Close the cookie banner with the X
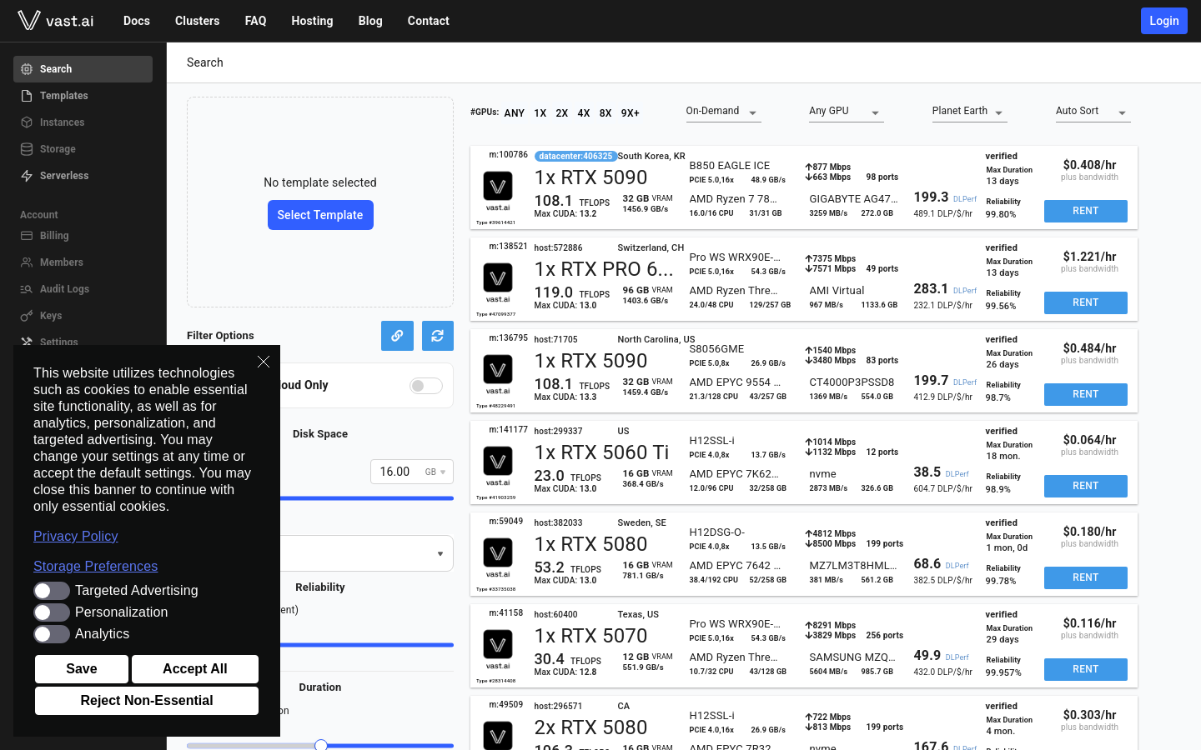The height and width of the screenshot is (750, 1201). [x=264, y=362]
